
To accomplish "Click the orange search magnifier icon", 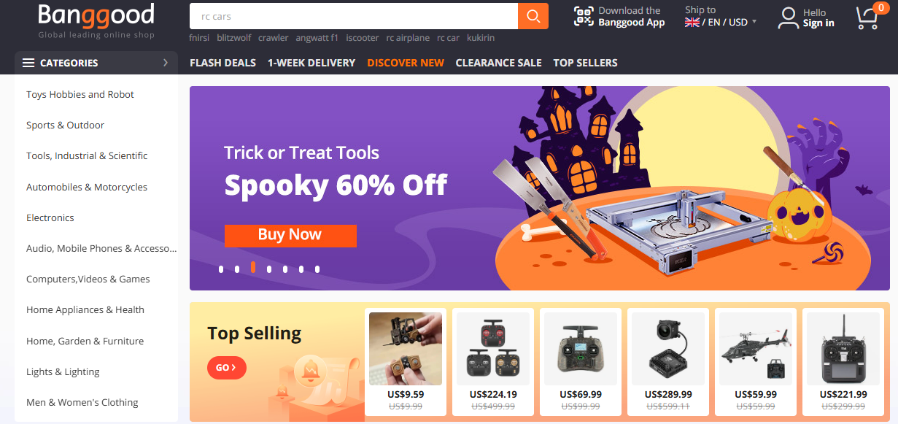I will (533, 16).
